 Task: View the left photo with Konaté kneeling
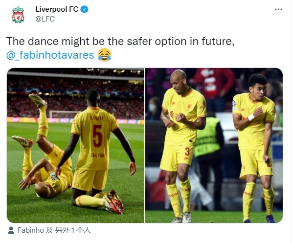(x=75, y=145)
